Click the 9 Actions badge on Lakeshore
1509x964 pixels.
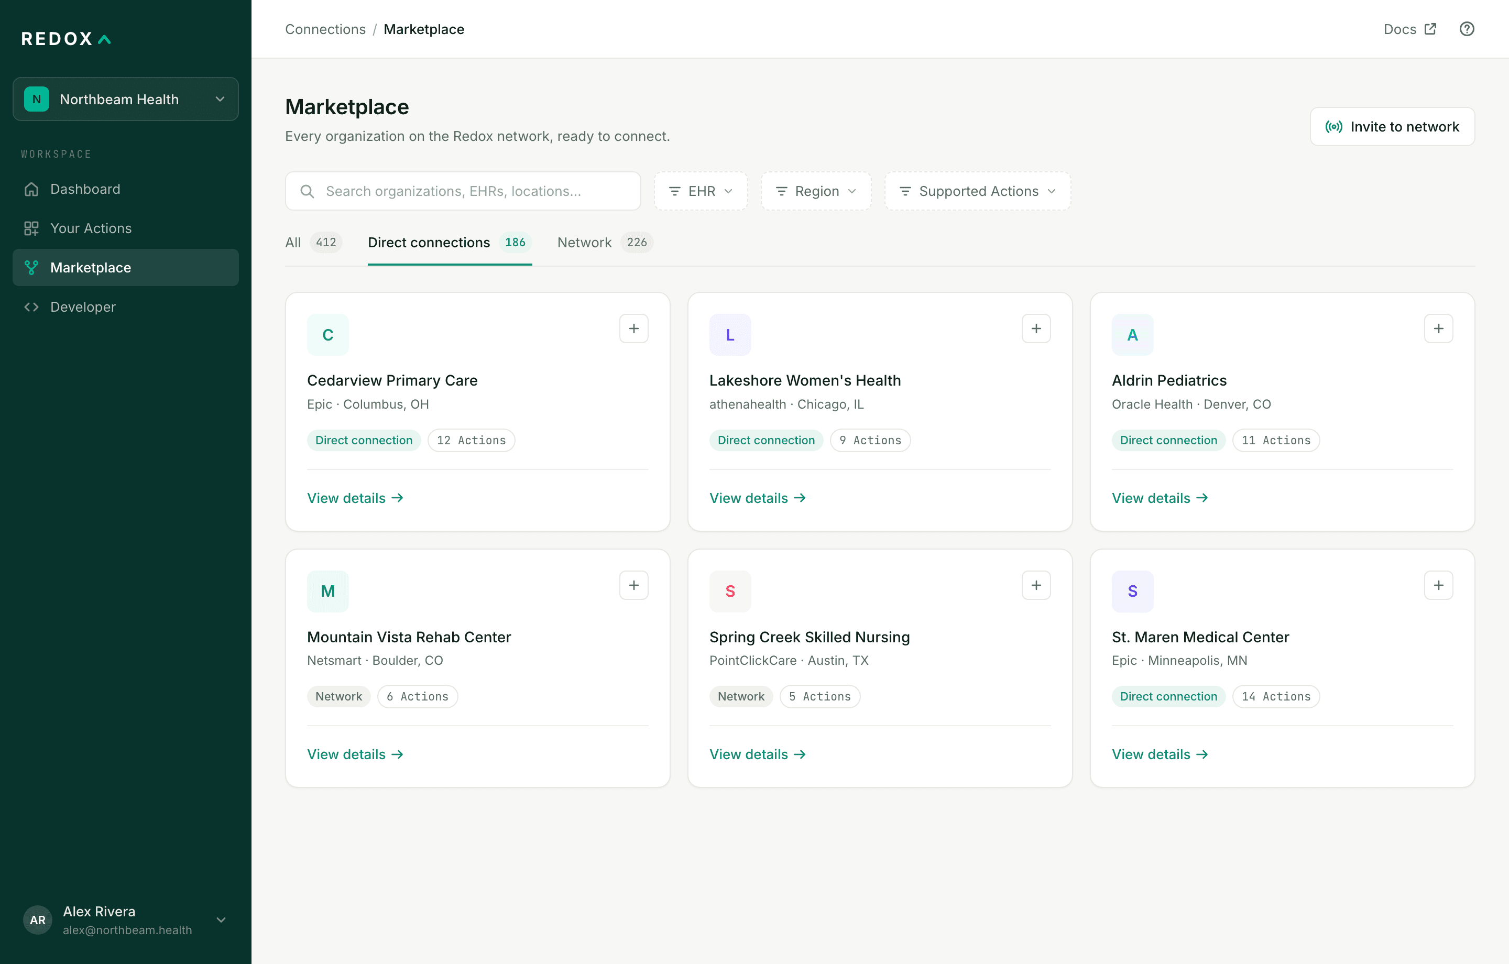pos(870,440)
